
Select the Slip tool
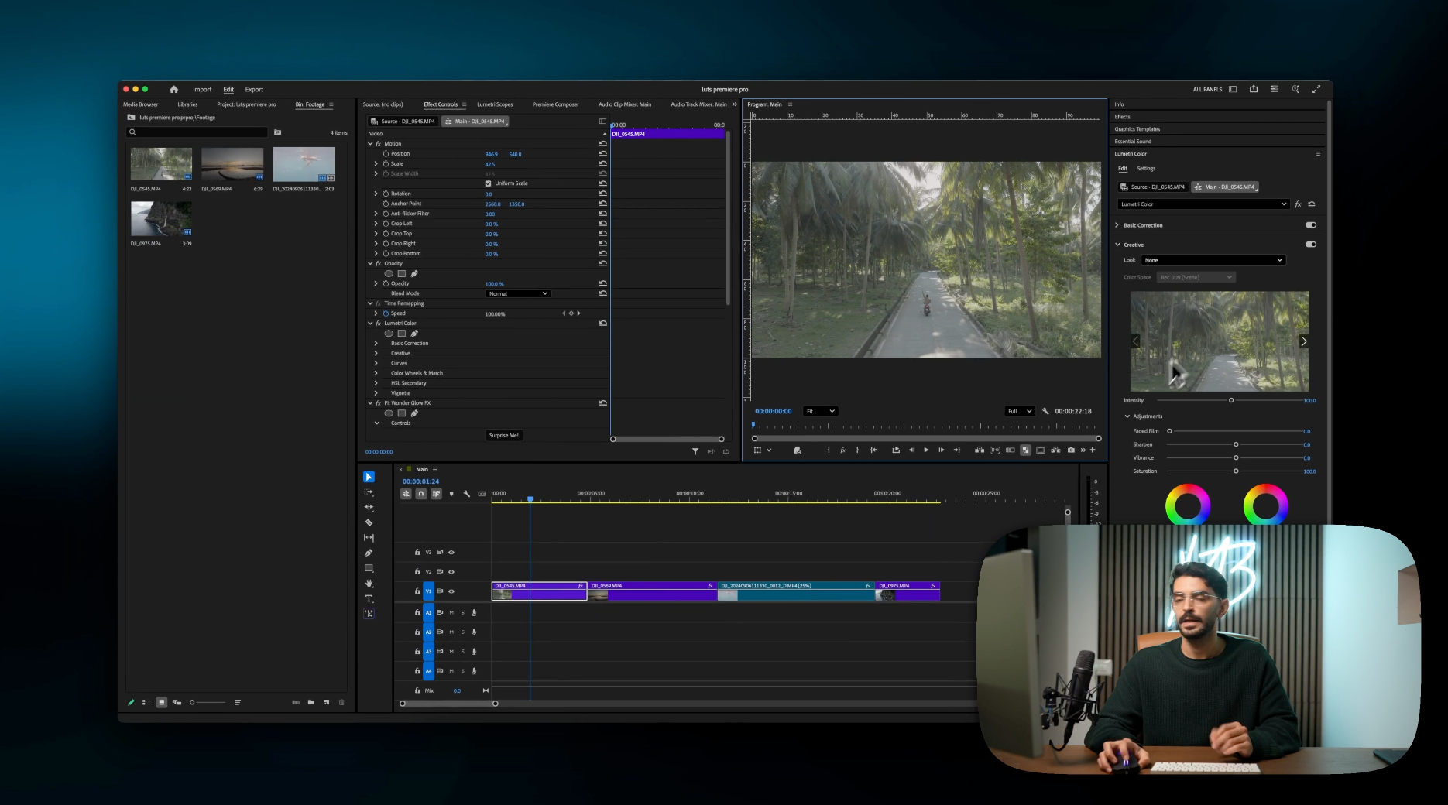[x=369, y=537]
